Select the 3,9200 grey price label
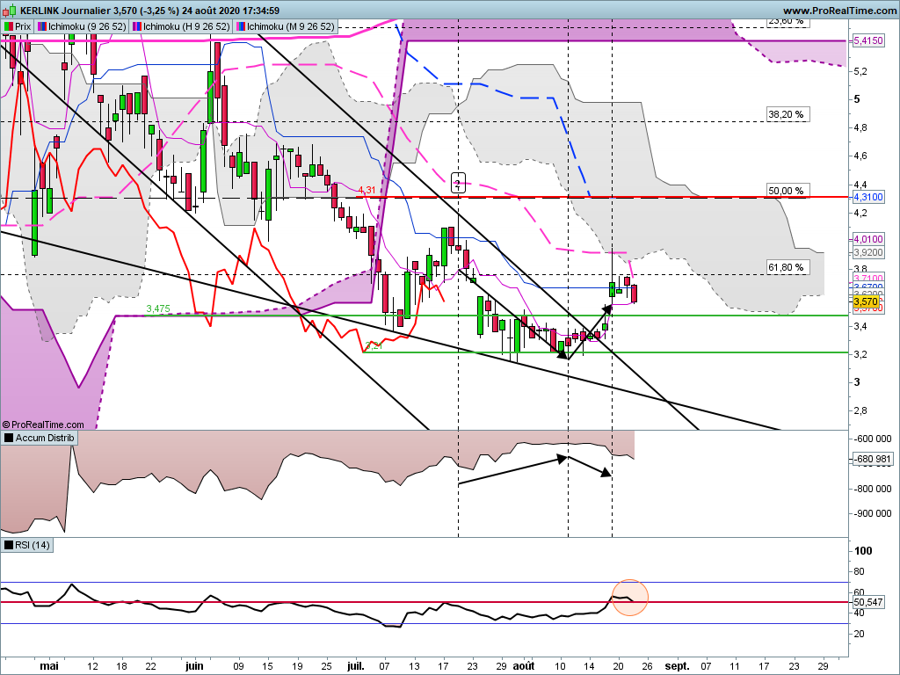Screen dimensions: 900x675 (868, 252)
